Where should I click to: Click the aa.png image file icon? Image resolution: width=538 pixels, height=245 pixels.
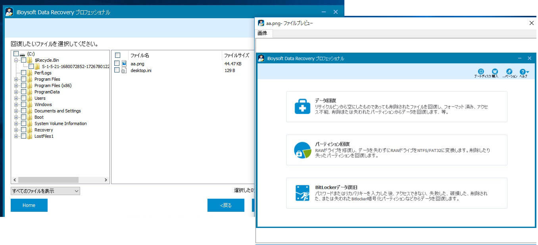(124, 63)
